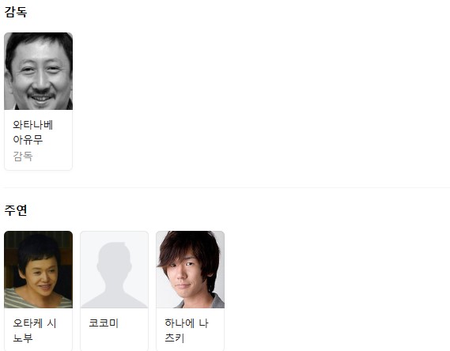Click the default silhouette avatar for 코코미

[x=114, y=270]
